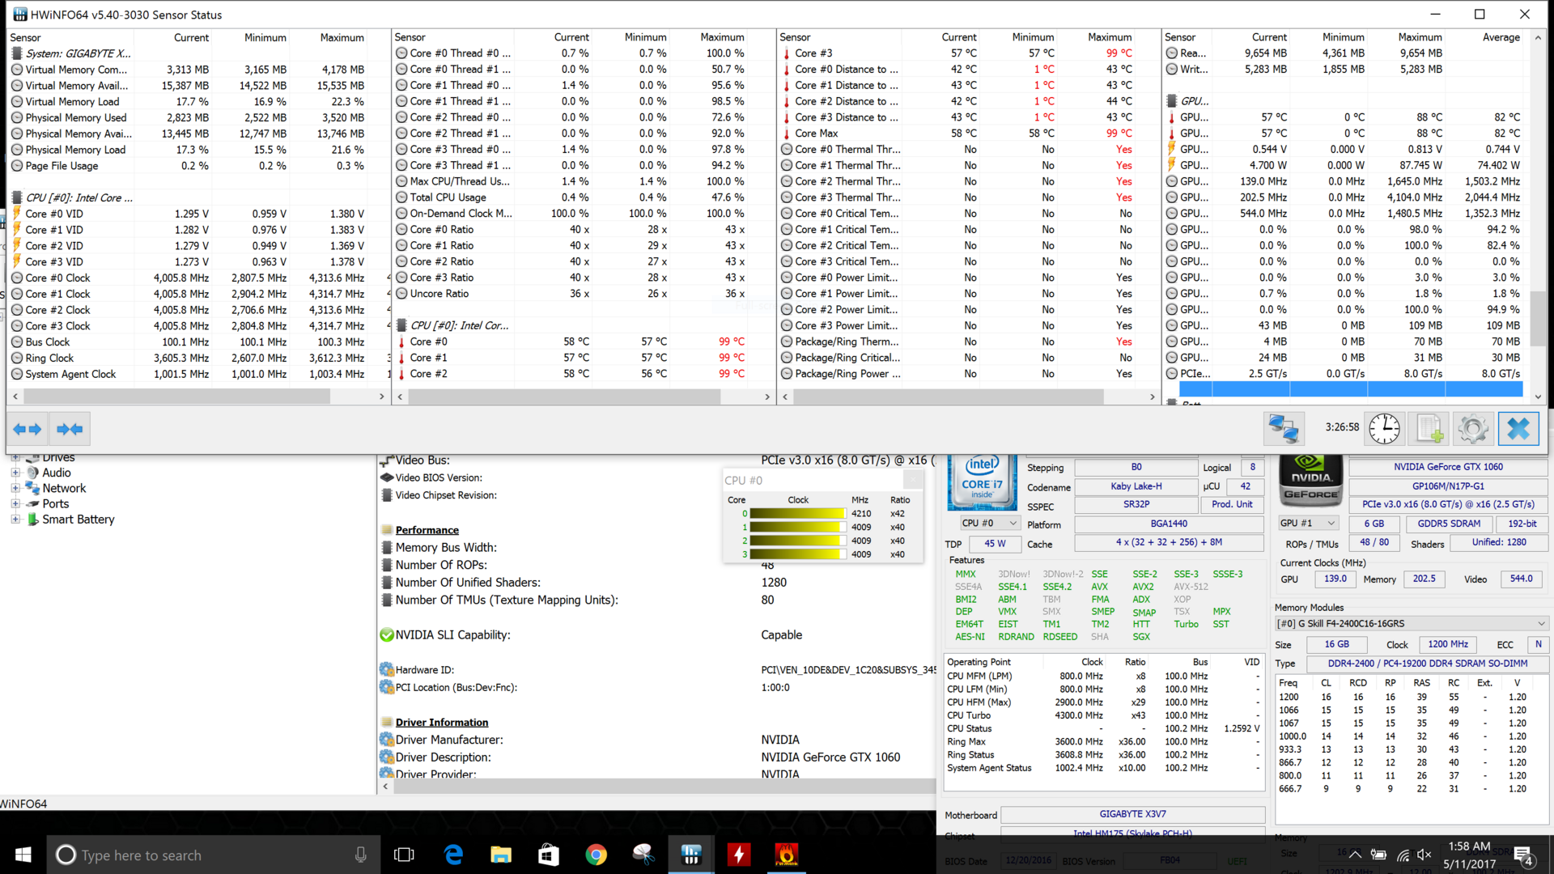Image resolution: width=1554 pixels, height=874 pixels.
Task: Click the Maximum column header in first panel
Action: tap(342, 37)
